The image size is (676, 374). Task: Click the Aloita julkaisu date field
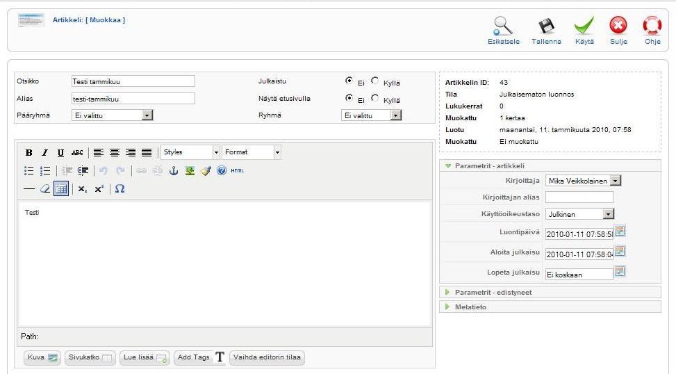click(x=579, y=254)
